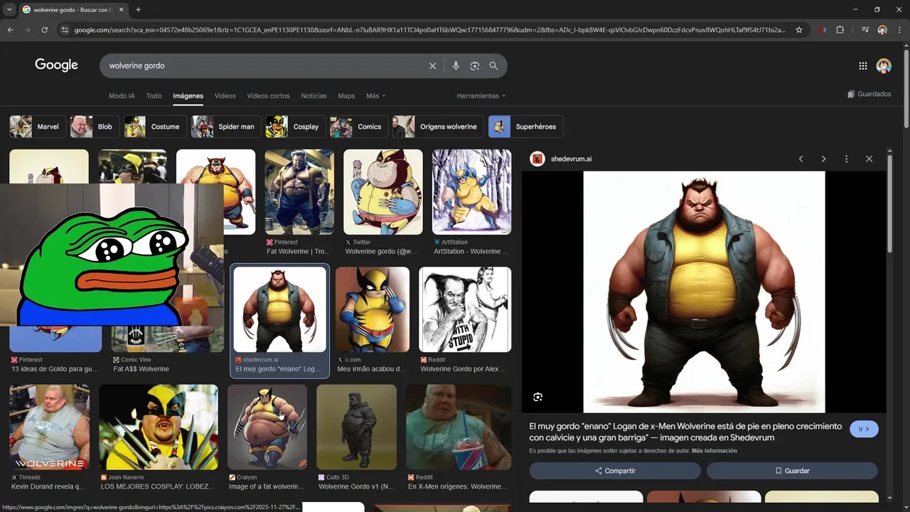Click the Chrome address bar URL

pos(429,30)
